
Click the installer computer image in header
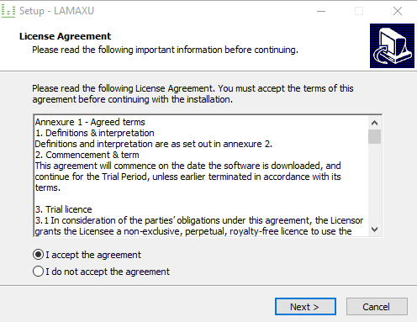point(392,45)
